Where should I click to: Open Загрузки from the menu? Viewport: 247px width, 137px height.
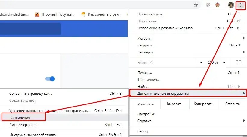pyautogui.click(x=188, y=45)
